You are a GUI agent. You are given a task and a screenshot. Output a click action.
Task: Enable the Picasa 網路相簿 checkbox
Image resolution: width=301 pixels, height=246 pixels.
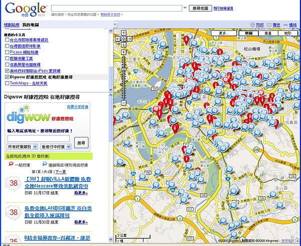point(7,52)
